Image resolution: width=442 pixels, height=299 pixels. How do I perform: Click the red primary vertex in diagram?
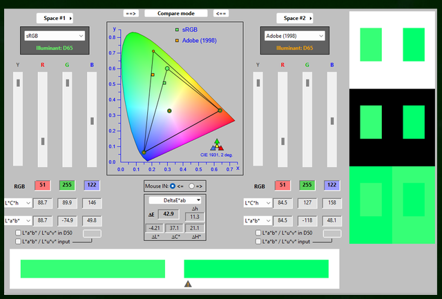pos(220,110)
